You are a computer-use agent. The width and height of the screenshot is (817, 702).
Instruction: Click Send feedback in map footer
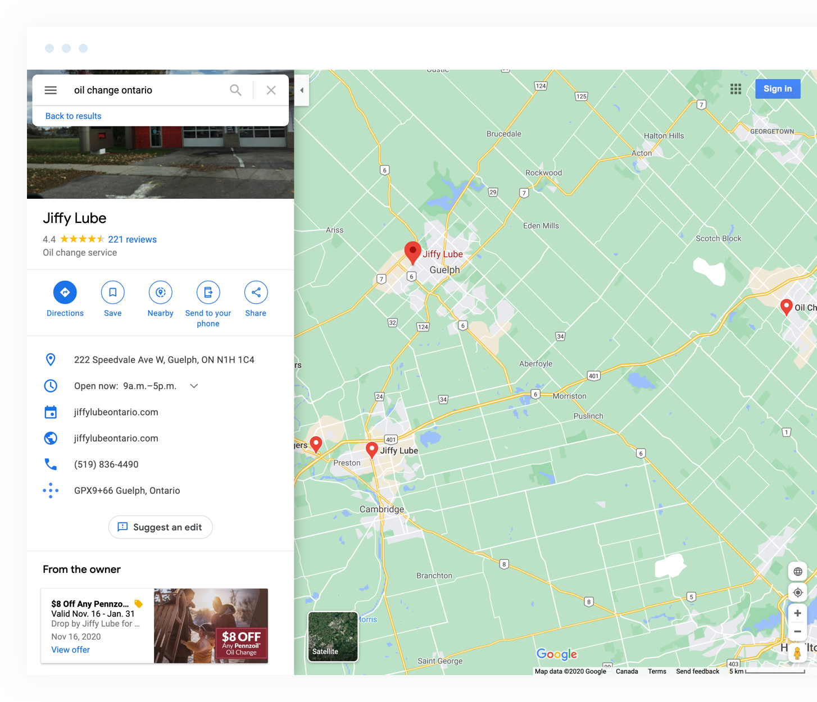pyautogui.click(x=697, y=671)
